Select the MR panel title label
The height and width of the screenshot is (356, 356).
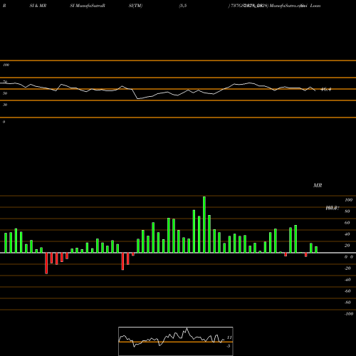coord(318,185)
